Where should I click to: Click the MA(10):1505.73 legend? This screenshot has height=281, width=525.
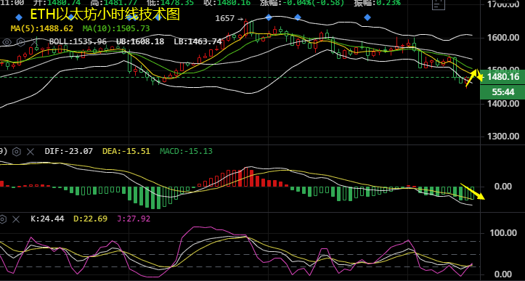(116, 28)
